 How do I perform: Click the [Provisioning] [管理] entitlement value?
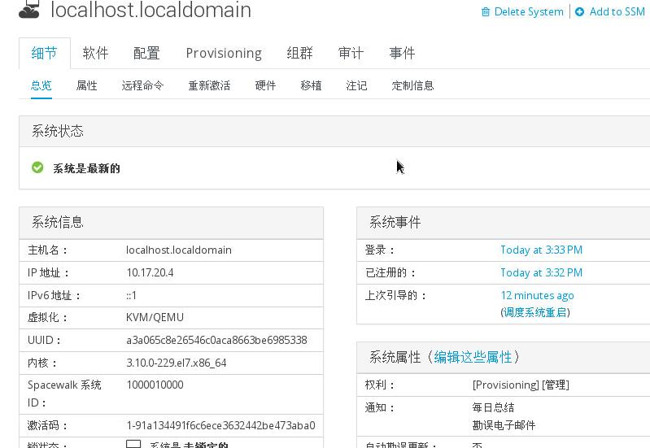[x=521, y=385]
